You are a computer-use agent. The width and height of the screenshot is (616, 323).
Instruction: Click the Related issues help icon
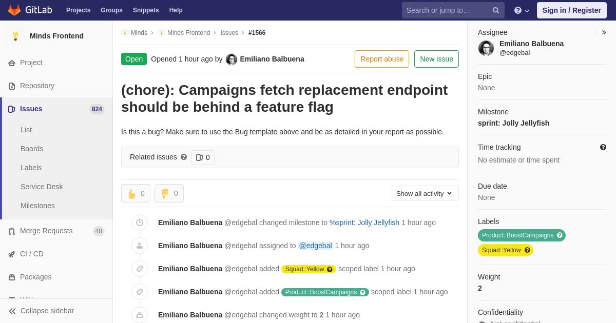pyautogui.click(x=184, y=157)
